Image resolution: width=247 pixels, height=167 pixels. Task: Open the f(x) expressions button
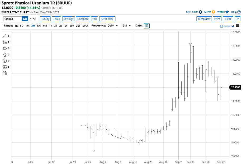click(94, 19)
